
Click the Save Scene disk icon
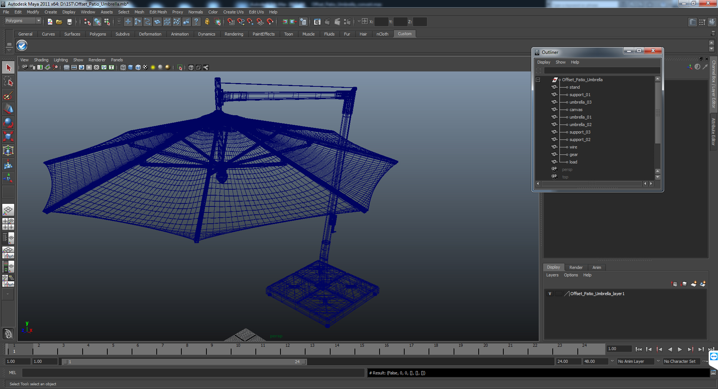pyautogui.click(x=69, y=22)
